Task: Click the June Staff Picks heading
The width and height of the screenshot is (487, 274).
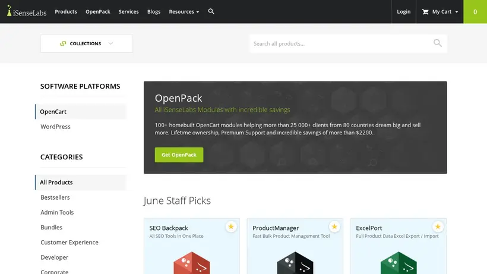Action: [177, 201]
